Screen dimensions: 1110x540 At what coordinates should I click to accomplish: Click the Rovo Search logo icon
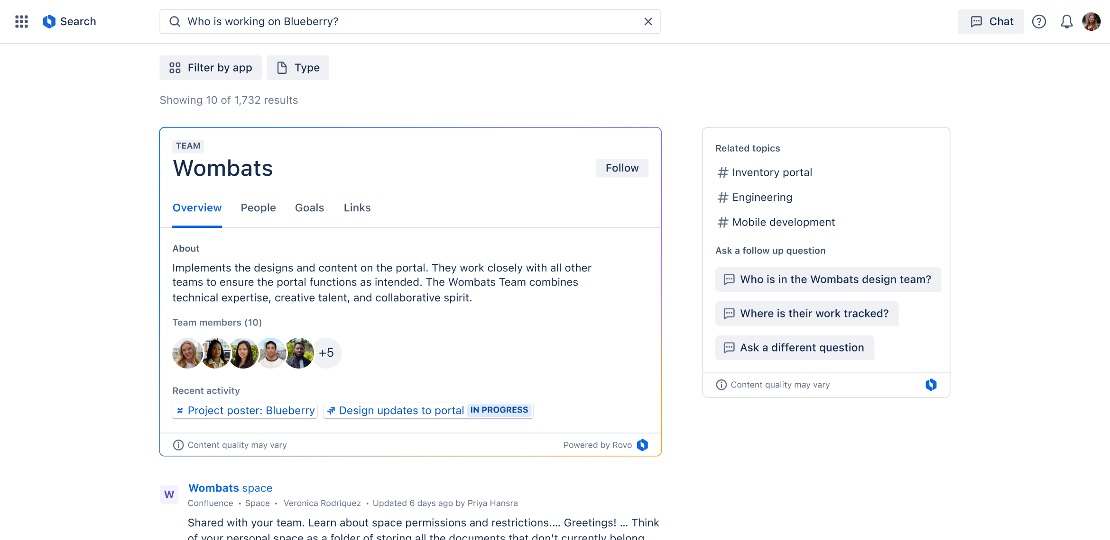[x=49, y=21]
